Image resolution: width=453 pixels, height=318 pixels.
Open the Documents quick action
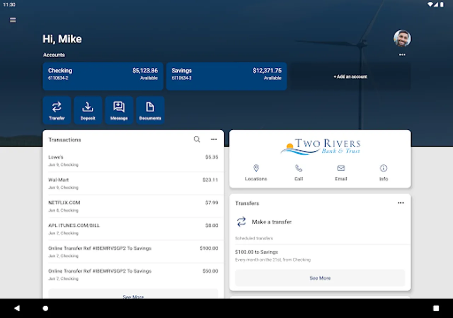point(150,110)
